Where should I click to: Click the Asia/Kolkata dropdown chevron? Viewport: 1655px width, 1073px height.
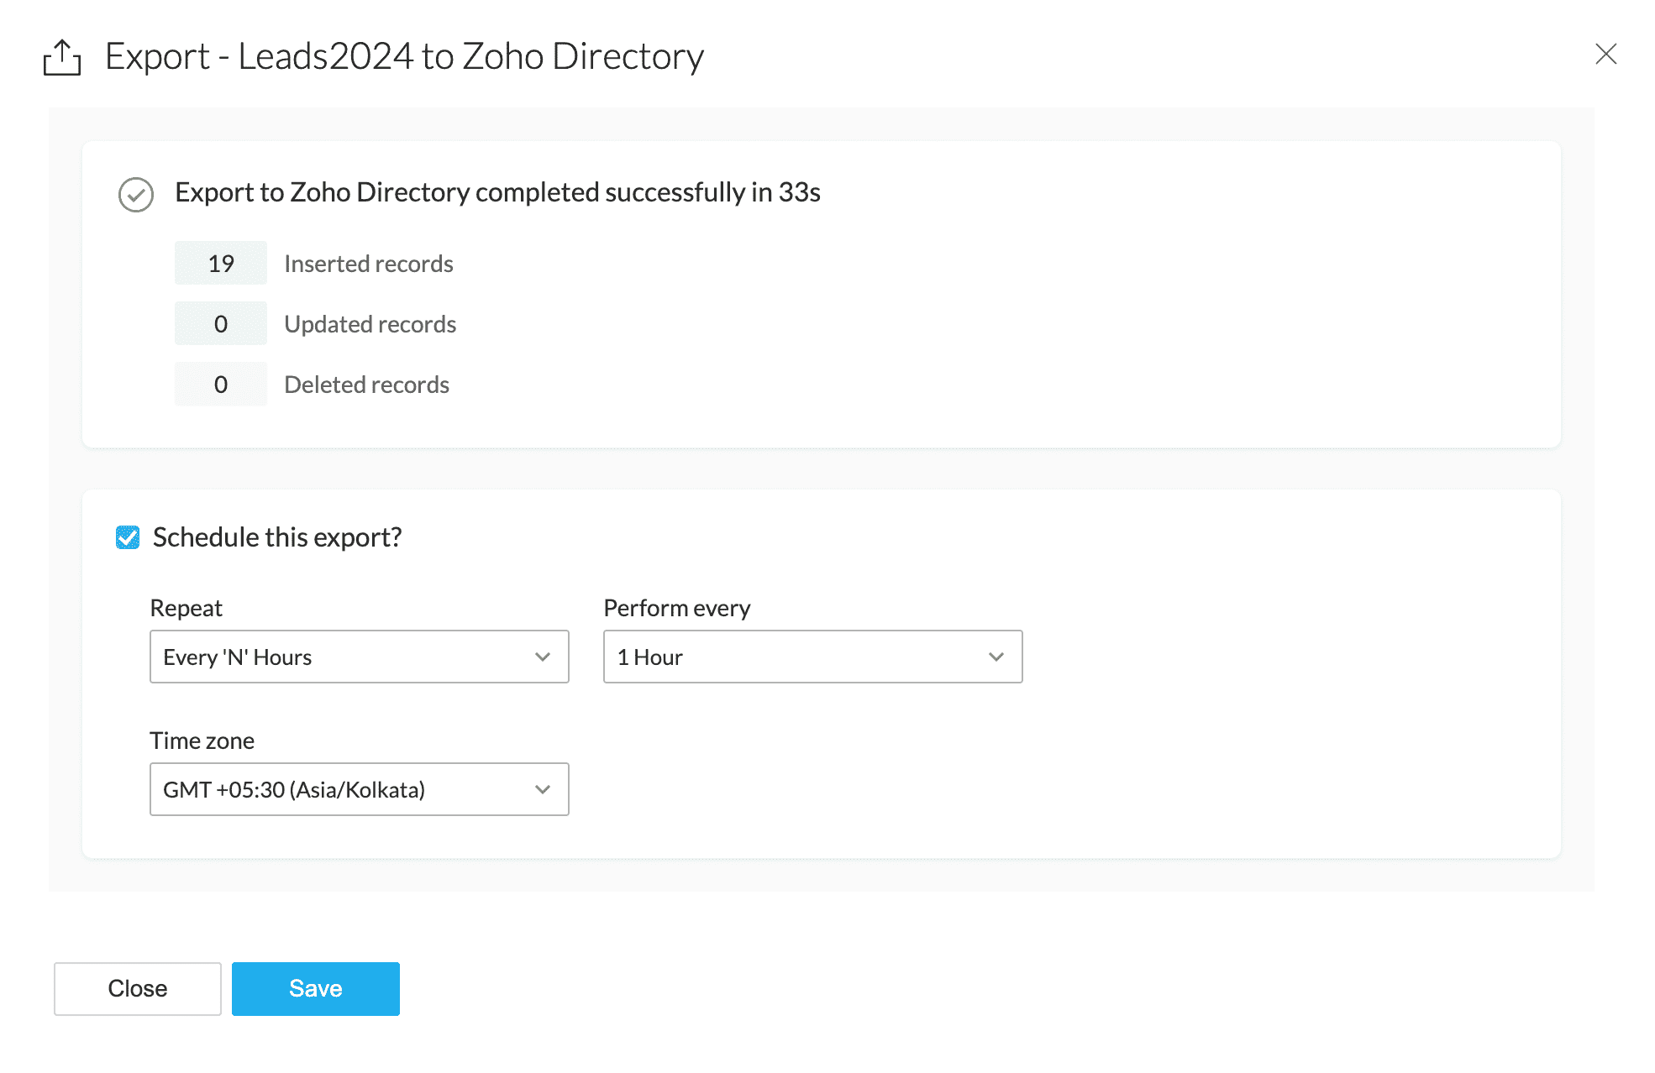pos(543,789)
